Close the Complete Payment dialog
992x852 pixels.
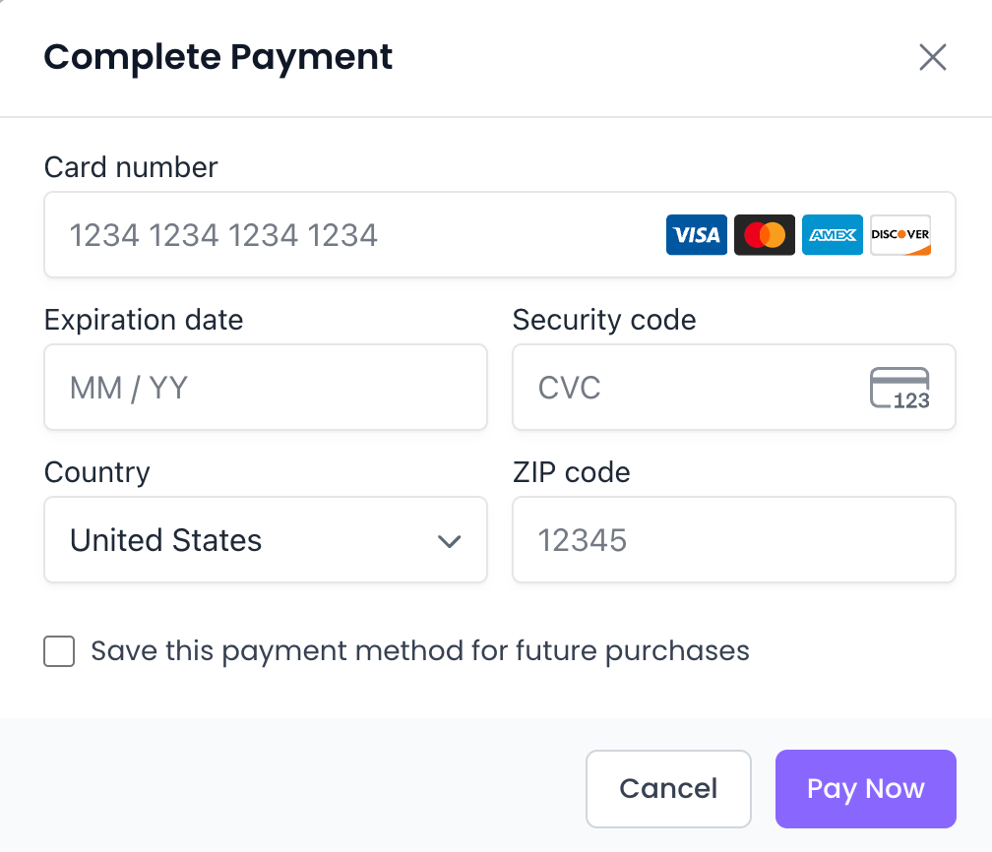point(932,57)
